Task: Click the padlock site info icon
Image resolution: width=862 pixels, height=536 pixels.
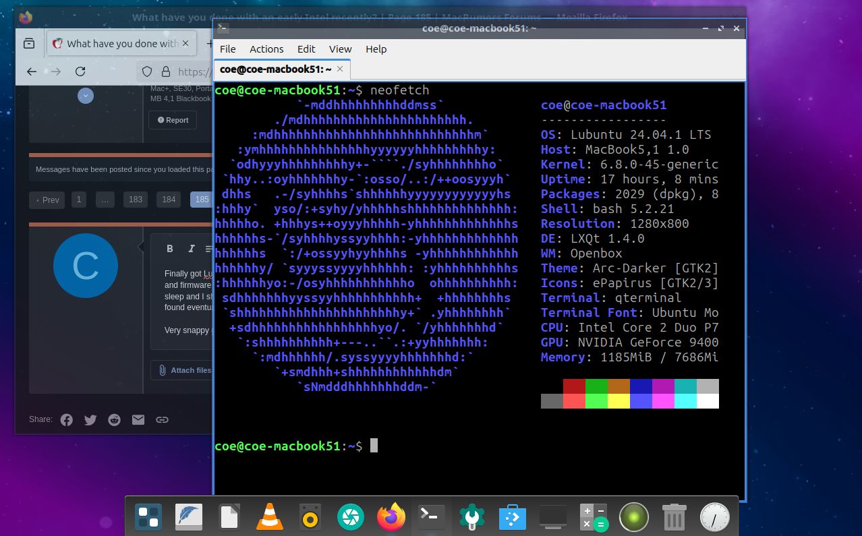Action: click(165, 71)
